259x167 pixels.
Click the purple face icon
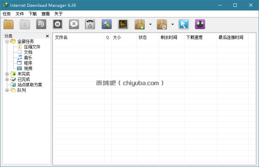[x=200, y=24]
